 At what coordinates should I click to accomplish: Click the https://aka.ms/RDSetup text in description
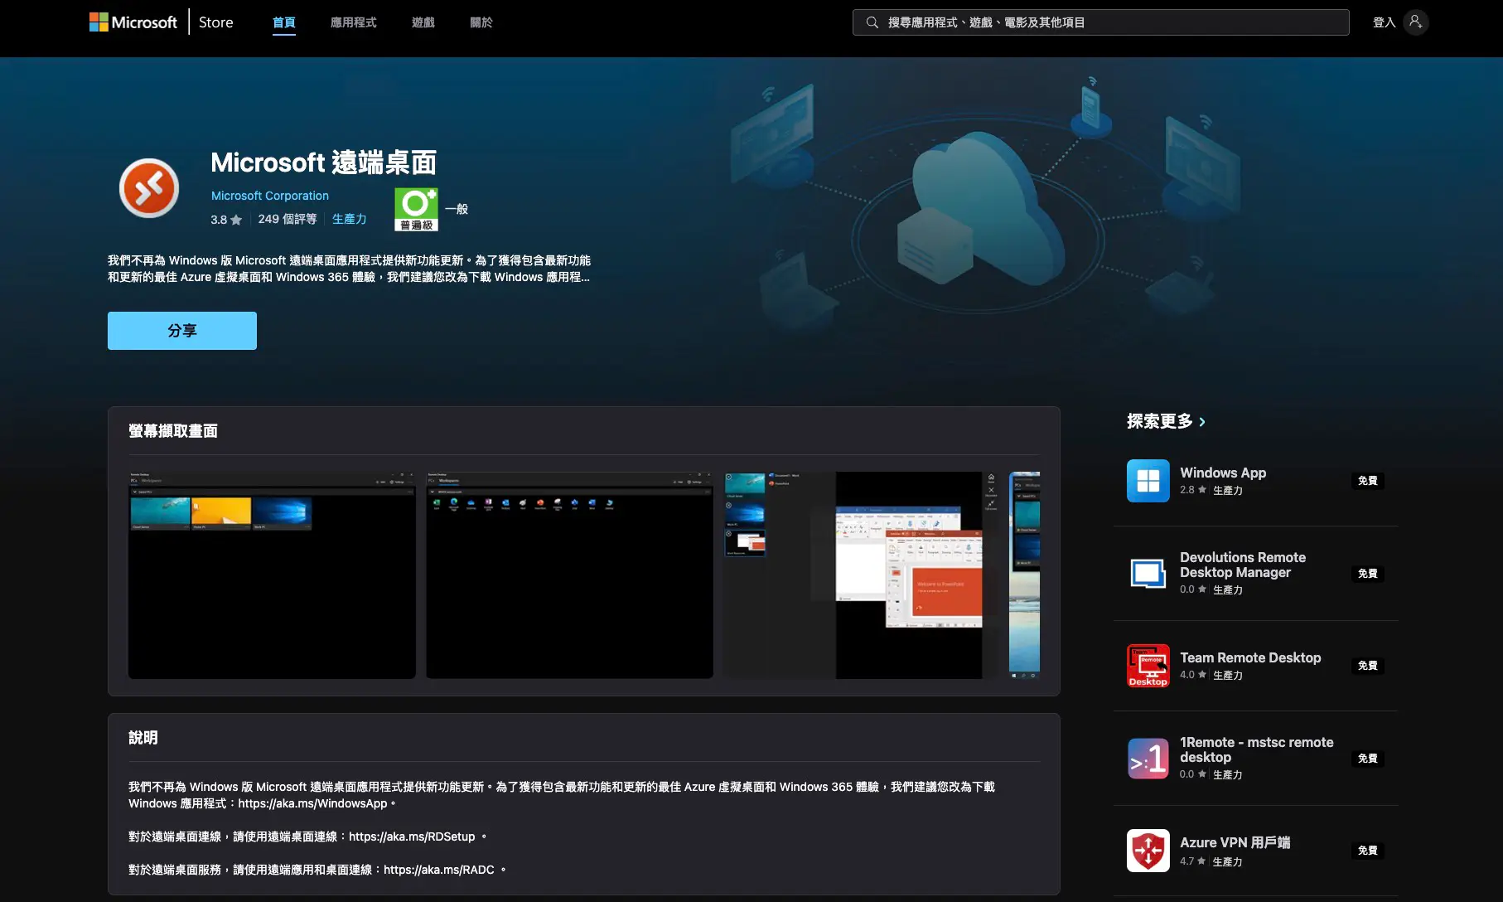pyautogui.click(x=412, y=837)
